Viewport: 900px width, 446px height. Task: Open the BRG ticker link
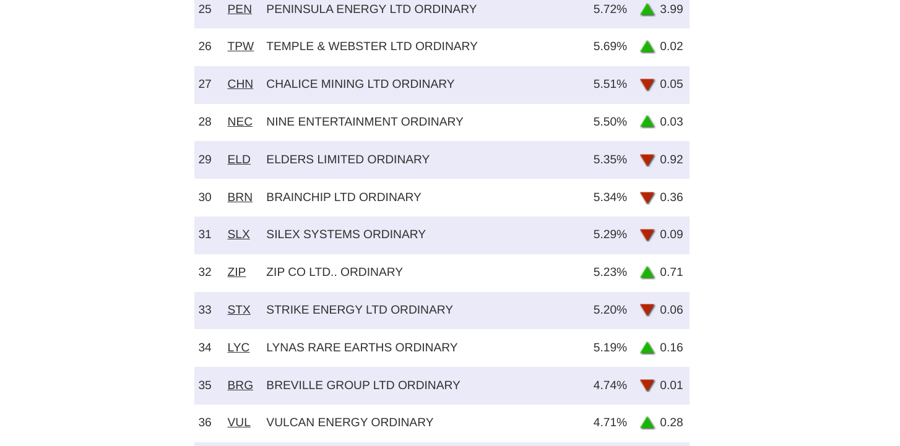pyautogui.click(x=240, y=385)
